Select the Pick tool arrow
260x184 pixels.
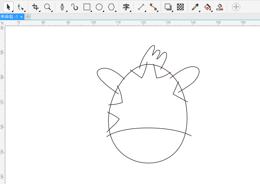pyautogui.click(x=8, y=7)
